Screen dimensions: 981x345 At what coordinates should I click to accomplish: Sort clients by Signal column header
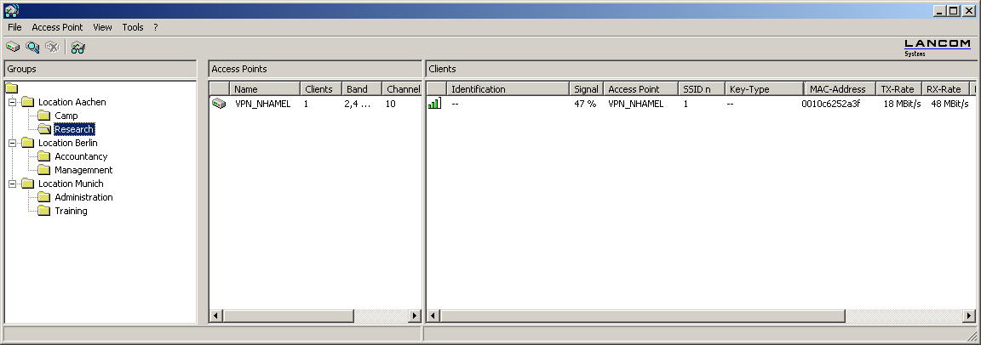point(586,89)
